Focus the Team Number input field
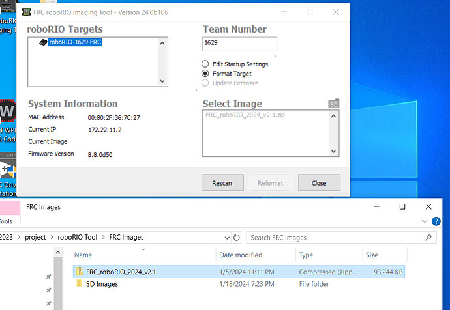The image size is (450, 310). [x=239, y=44]
